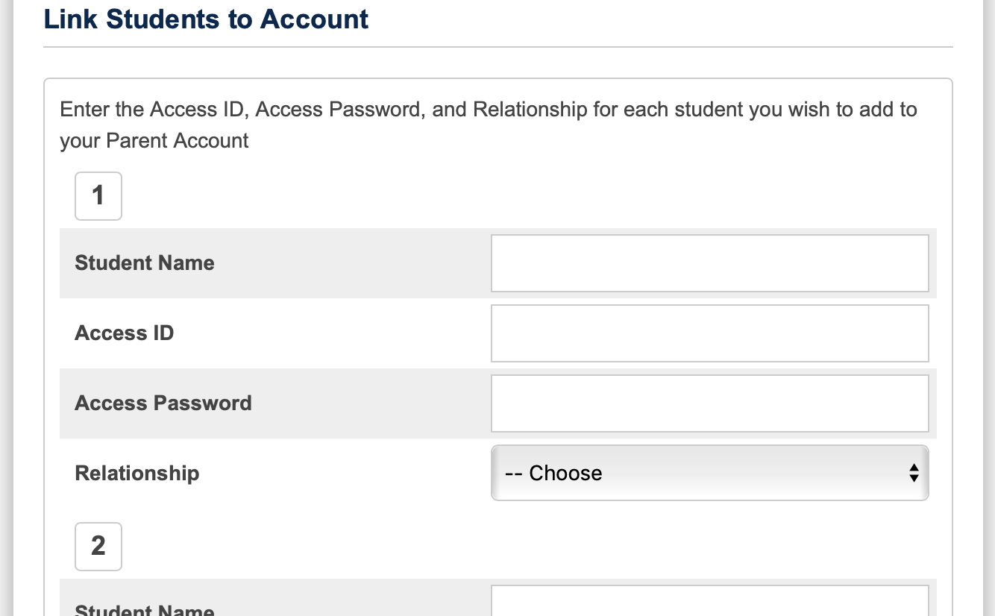Screen dimensions: 995x616
Task: Click the downward arrow of the Relationship stepper
Action: 914,478
